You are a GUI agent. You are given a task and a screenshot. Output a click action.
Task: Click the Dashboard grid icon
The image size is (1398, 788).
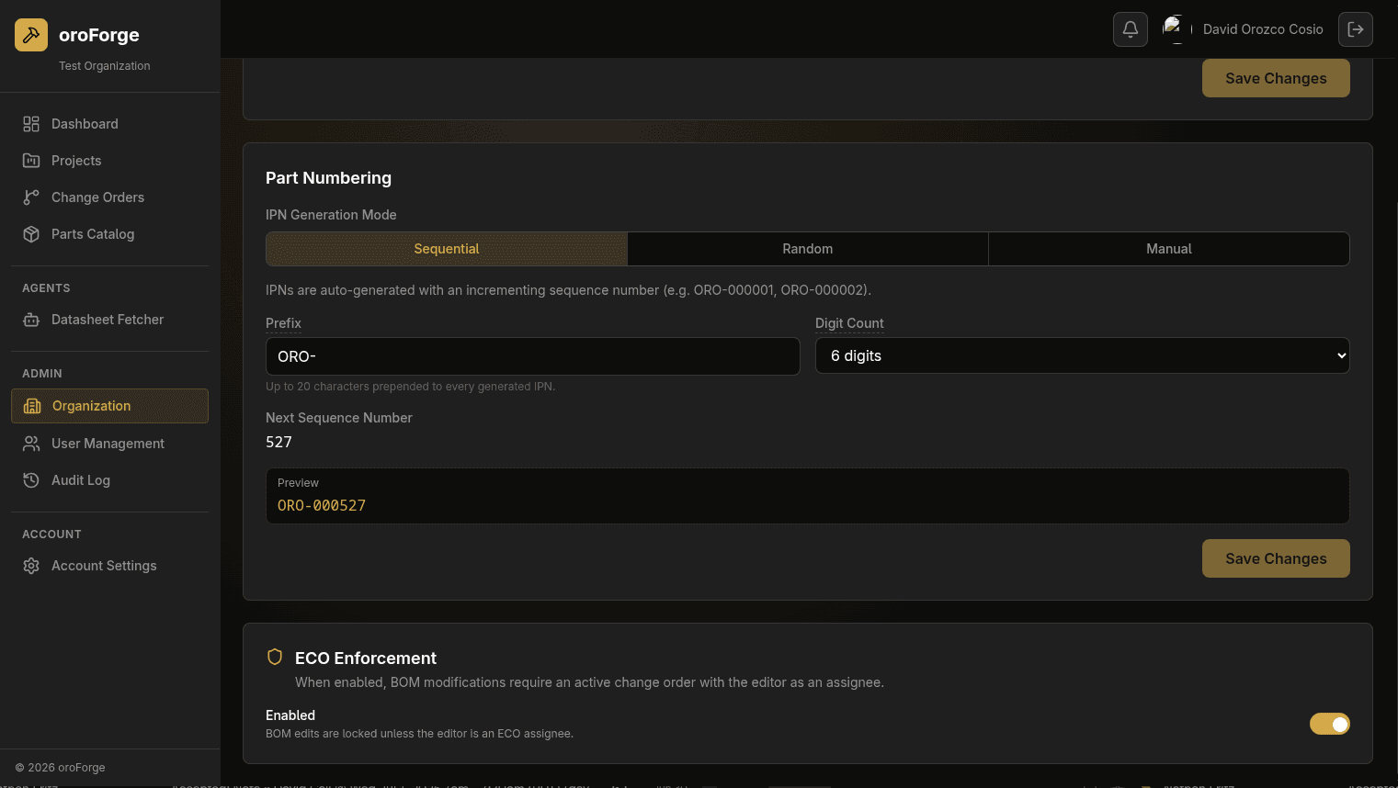(x=31, y=124)
